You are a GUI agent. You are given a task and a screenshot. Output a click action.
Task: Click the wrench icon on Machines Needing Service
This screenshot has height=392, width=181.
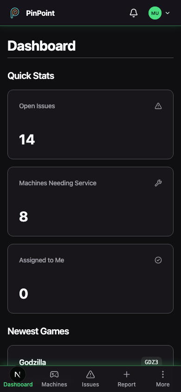click(x=158, y=183)
